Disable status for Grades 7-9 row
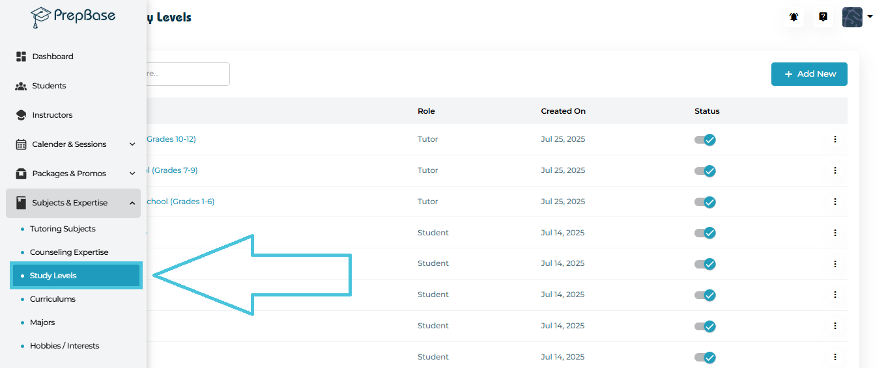The height and width of the screenshot is (368, 886). [706, 171]
